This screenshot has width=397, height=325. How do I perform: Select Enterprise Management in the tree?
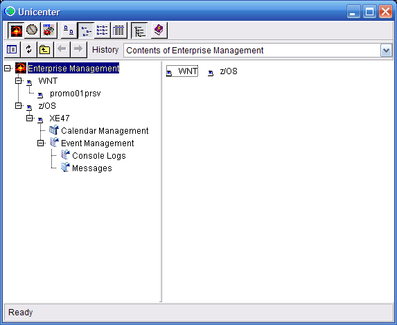point(73,69)
